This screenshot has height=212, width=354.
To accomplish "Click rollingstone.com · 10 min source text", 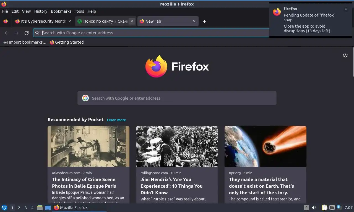I will (161, 173).
